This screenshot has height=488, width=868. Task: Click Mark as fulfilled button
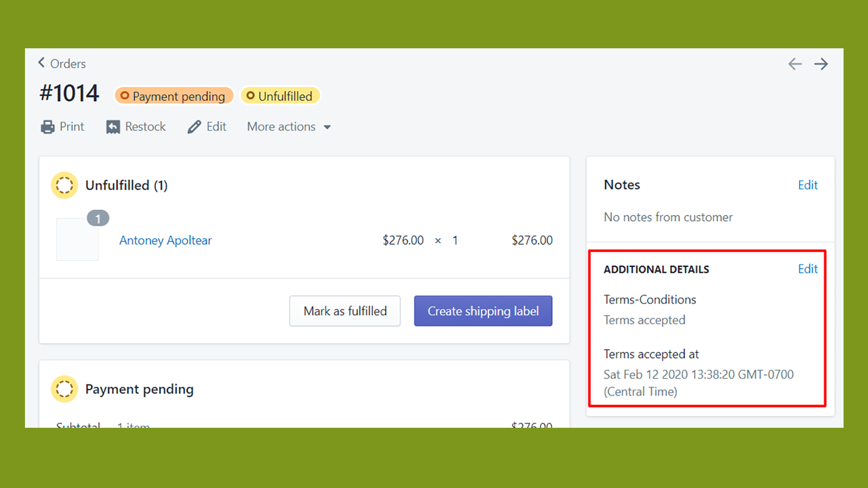click(345, 311)
